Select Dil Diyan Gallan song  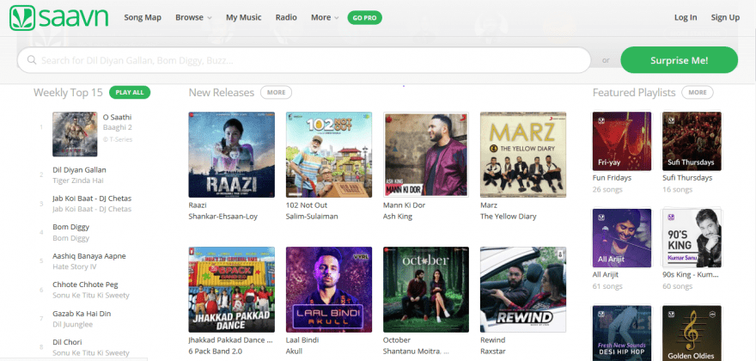[x=79, y=170]
